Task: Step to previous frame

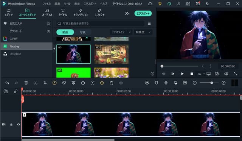Action: point(163,74)
